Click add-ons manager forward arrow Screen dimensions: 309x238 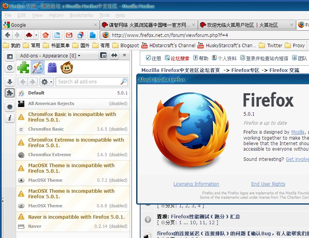[x=33, y=81]
